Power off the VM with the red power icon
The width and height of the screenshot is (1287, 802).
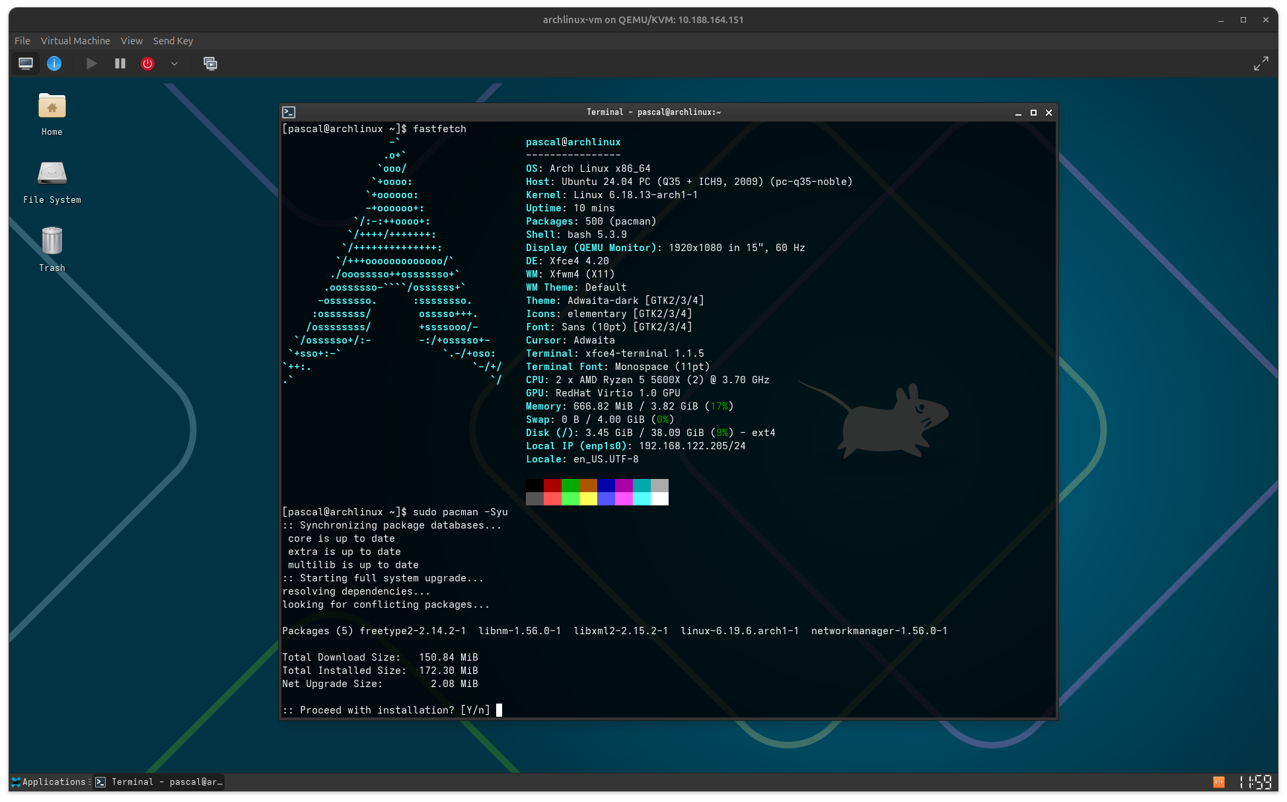tap(147, 63)
